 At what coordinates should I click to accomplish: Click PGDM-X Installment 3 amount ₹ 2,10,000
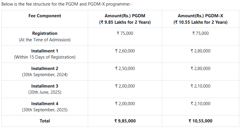200,86
